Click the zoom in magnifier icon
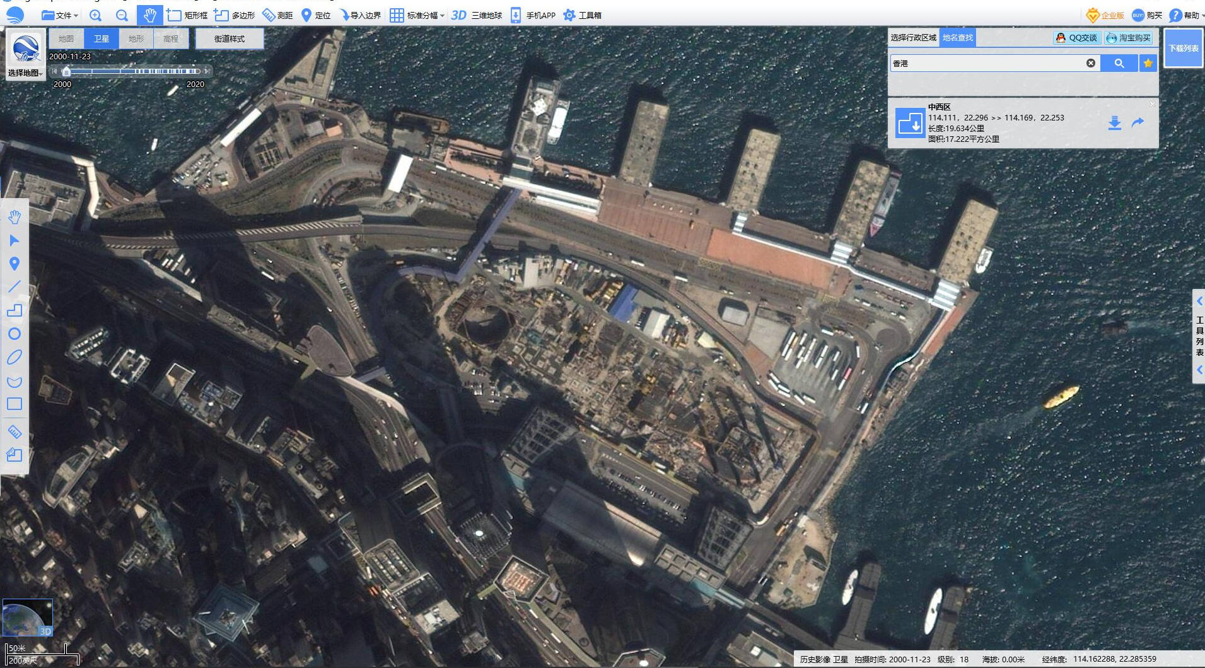The width and height of the screenshot is (1205, 668). coord(95,15)
